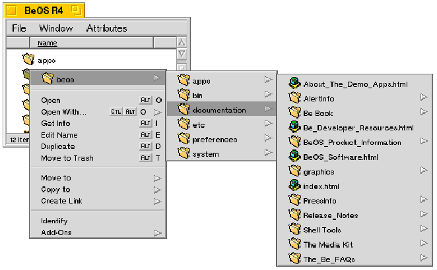Image resolution: width=437 pixels, height=270 pixels.
Task: Click the zoom icon in the BeOS R4 title tab
Action: point(77,11)
